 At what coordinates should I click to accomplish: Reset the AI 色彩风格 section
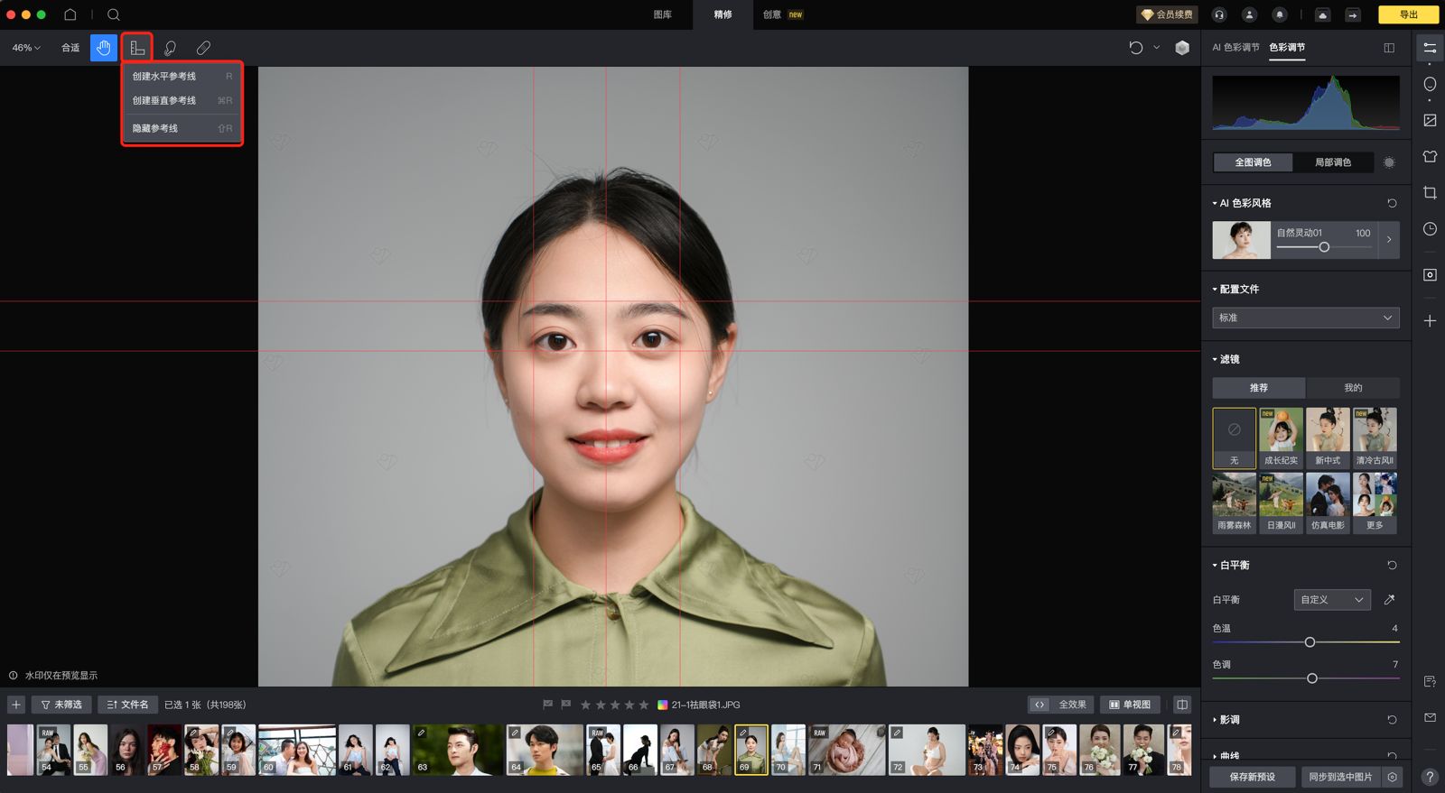[x=1392, y=204]
